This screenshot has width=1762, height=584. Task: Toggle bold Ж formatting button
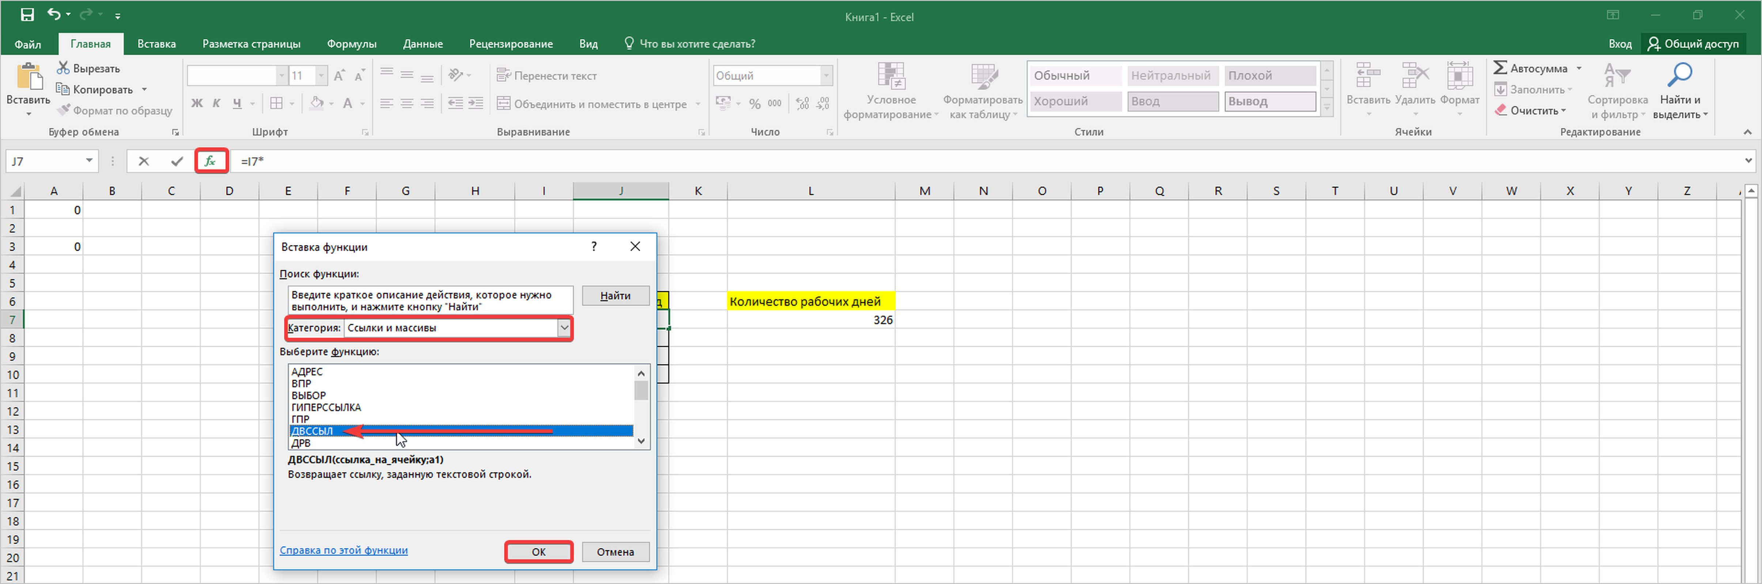pyautogui.click(x=197, y=104)
